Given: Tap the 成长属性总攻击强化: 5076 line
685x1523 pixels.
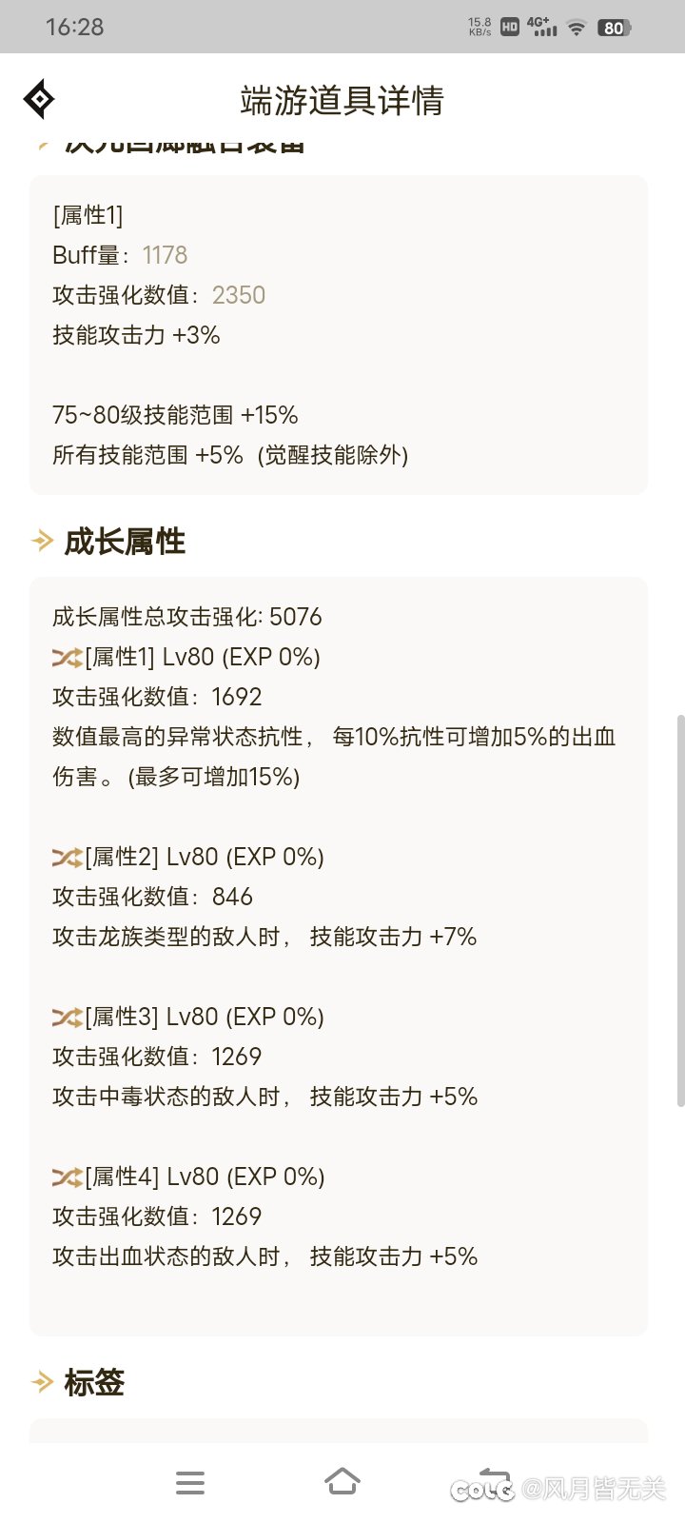Looking at the screenshot, I should pos(187,617).
